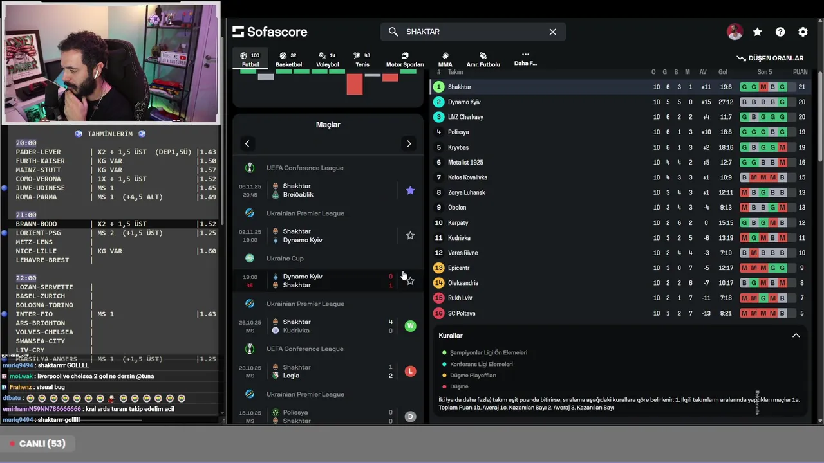This screenshot has height=463, width=824.
Task: Select the Motor Sporları tab
Action: pos(405,59)
